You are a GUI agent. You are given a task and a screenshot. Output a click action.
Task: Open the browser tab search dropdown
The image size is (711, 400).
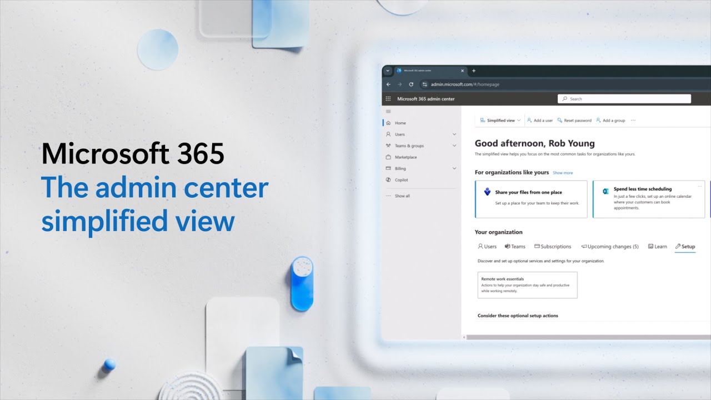(388, 71)
